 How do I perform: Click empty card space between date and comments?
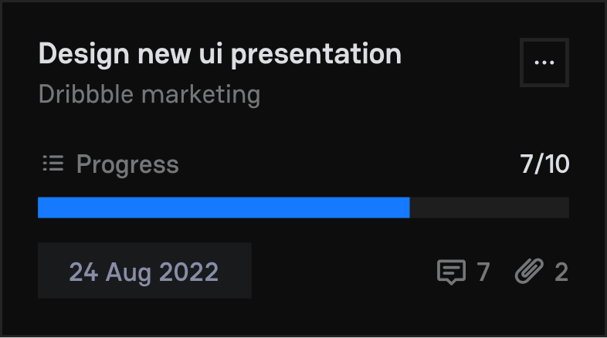point(344,272)
